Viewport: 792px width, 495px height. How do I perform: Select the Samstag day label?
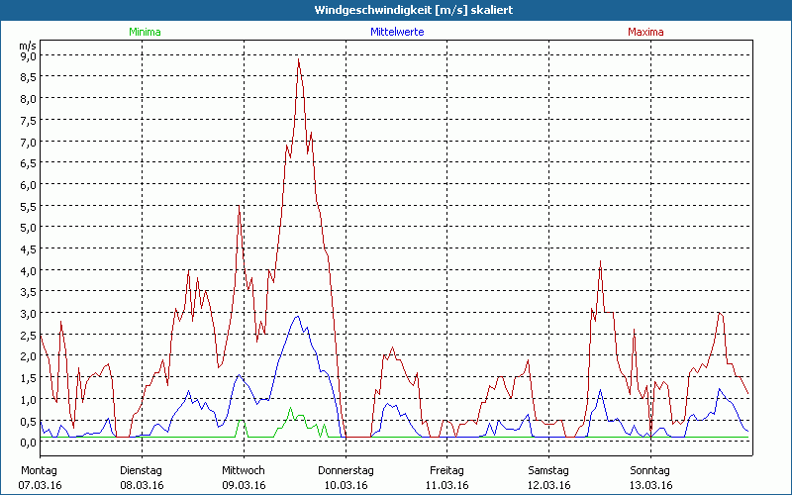click(547, 470)
